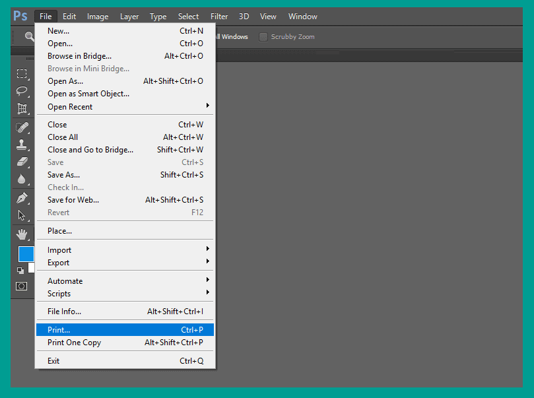The height and width of the screenshot is (398, 534).
Task: Select the Healing Brush bandage tool
Action: coord(22,127)
